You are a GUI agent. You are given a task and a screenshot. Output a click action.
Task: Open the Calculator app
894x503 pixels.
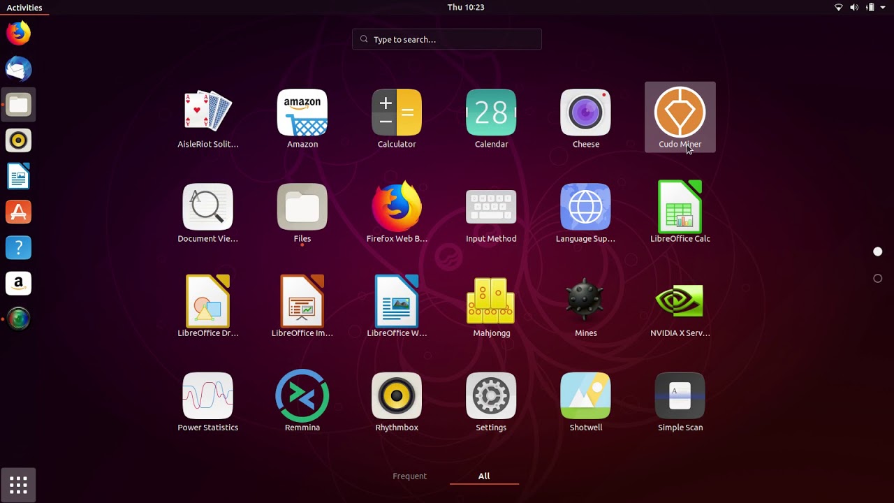[397, 117]
